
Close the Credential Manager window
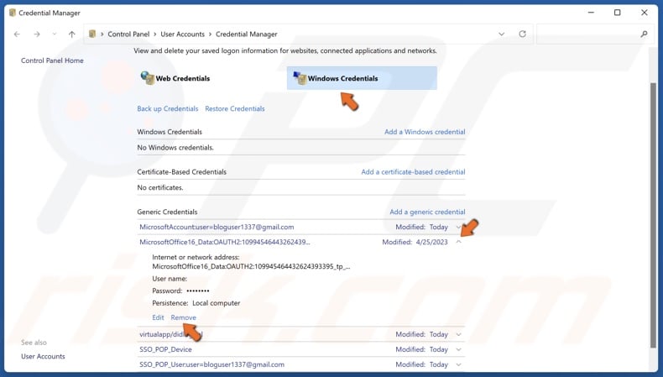644,13
